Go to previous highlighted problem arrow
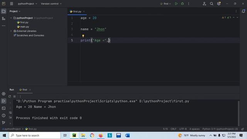This screenshot has height=139, width=247. pos(233,17)
